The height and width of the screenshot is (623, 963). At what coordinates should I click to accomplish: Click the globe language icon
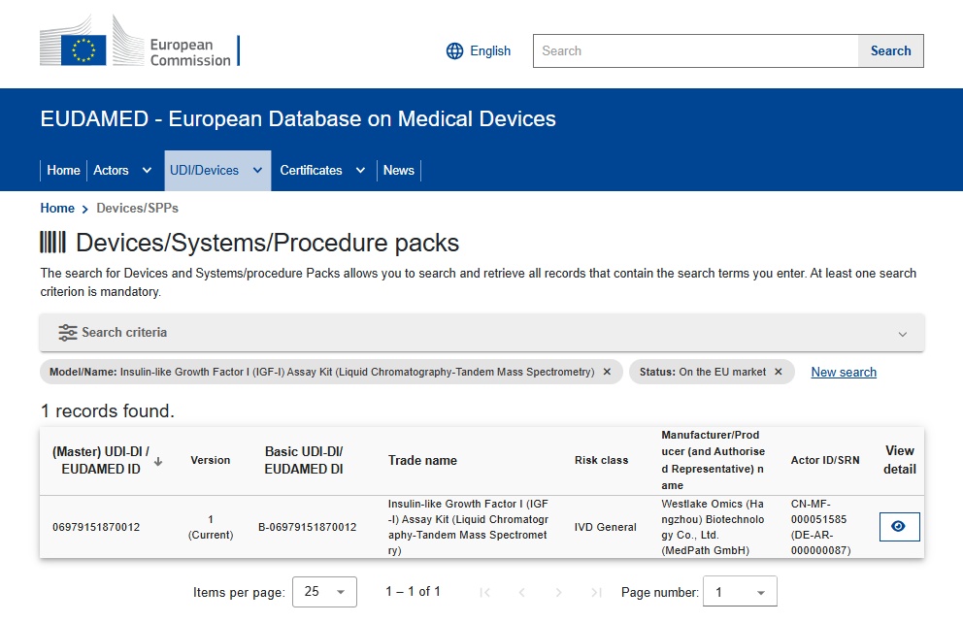(x=454, y=51)
